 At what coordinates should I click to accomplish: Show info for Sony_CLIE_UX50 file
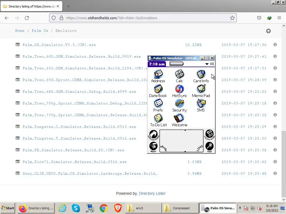(275, 173)
